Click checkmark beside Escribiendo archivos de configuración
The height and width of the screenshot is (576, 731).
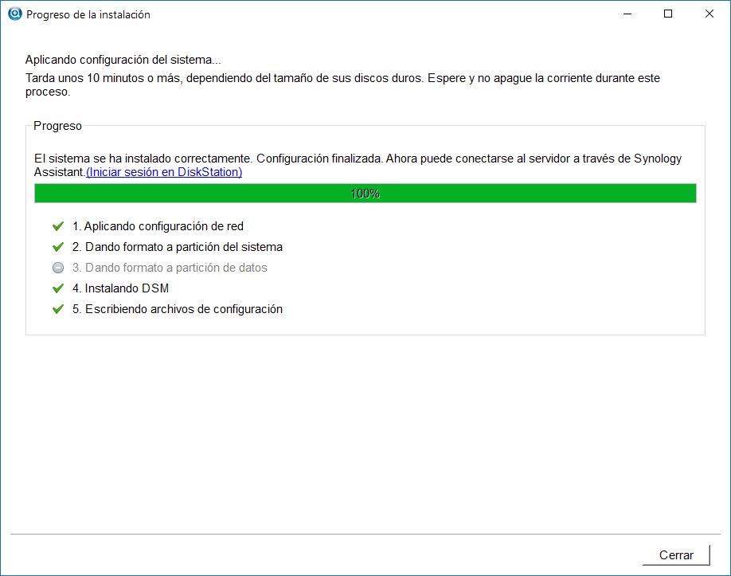(x=58, y=309)
